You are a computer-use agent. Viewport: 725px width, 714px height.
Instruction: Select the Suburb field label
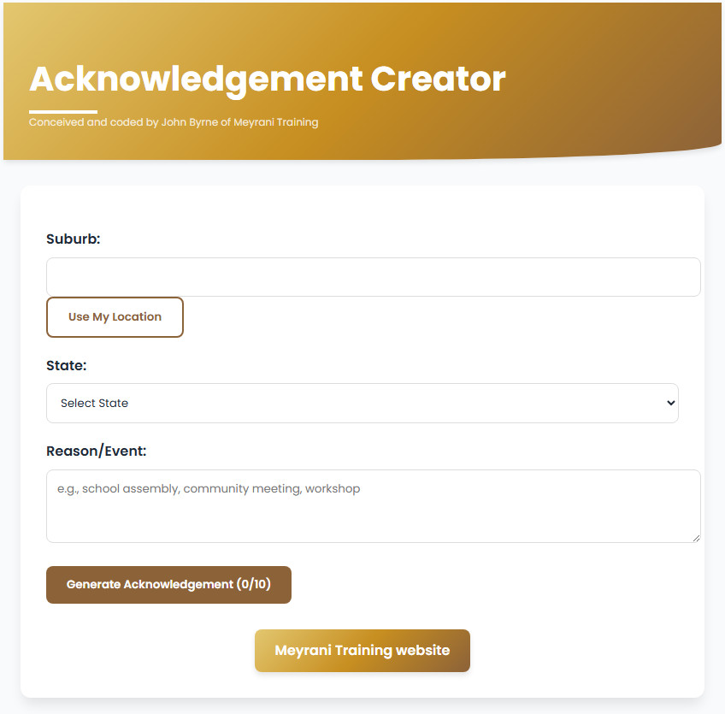click(73, 239)
